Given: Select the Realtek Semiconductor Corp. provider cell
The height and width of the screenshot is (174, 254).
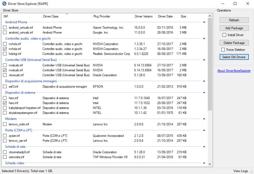Looking at the screenshot, I should click(x=112, y=54).
